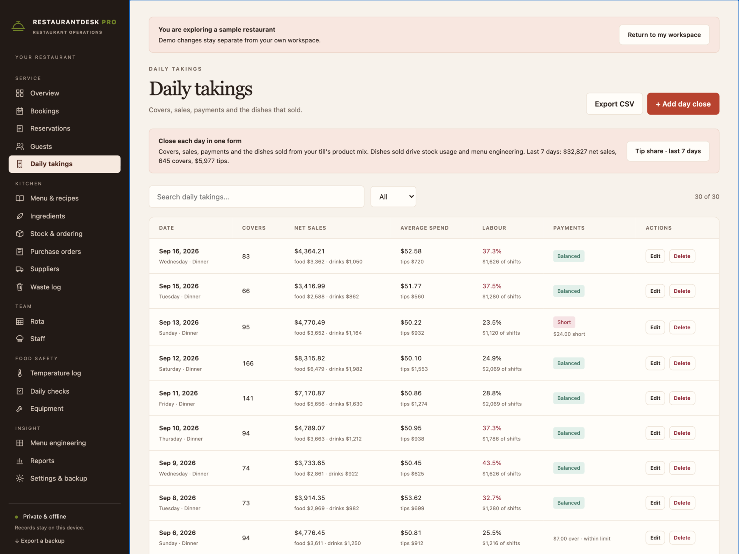Open Settings & backup
Image resolution: width=739 pixels, height=554 pixels.
tap(65, 478)
